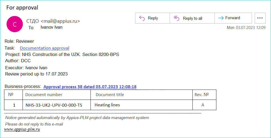Click the revision A table cell
This screenshot has width=271, height=138.
click(203, 105)
